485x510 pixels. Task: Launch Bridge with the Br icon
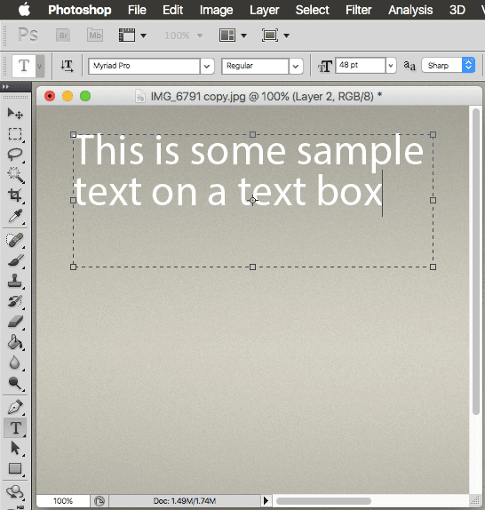[63, 36]
